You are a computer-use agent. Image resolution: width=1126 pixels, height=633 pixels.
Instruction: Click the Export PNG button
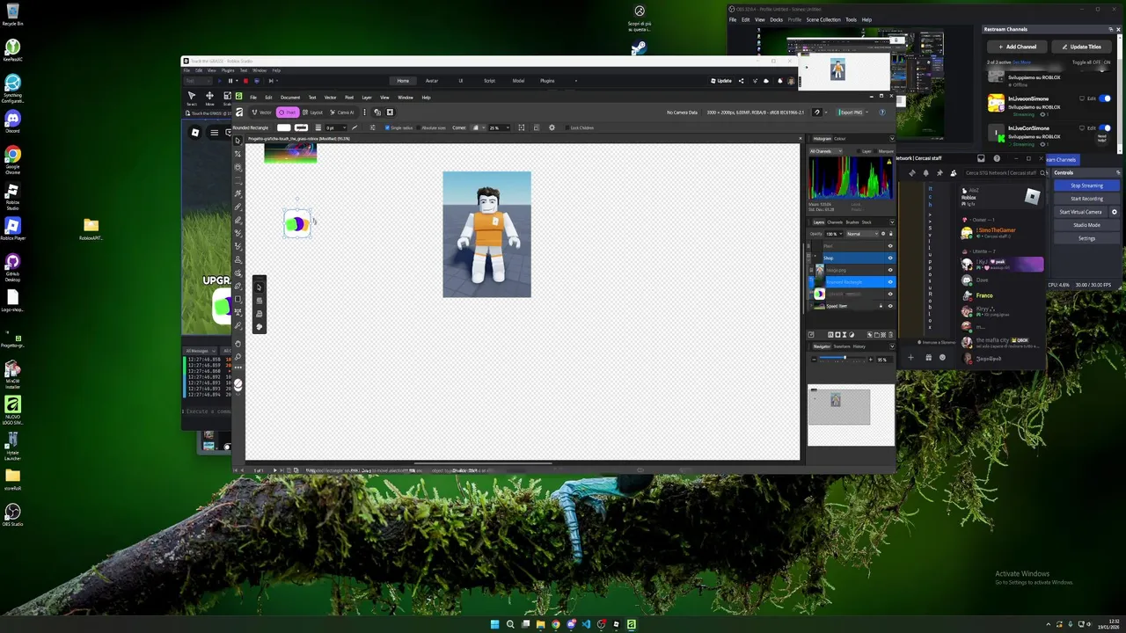point(851,113)
